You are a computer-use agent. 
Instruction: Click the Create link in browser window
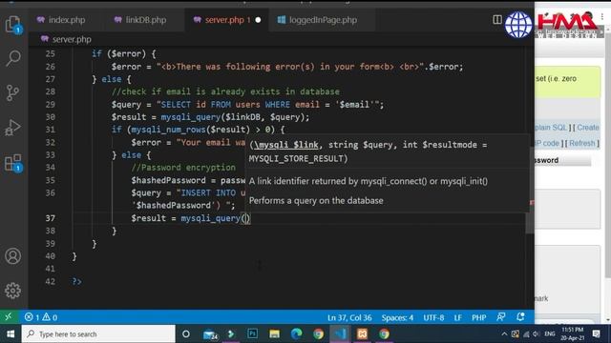588,127
